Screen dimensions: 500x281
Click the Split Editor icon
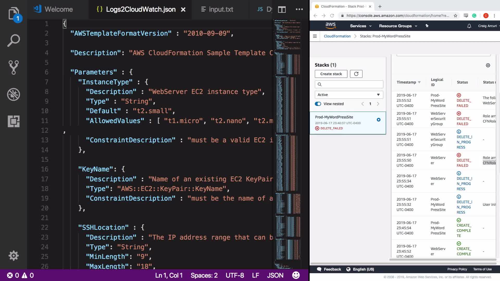(x=282, y=10)
